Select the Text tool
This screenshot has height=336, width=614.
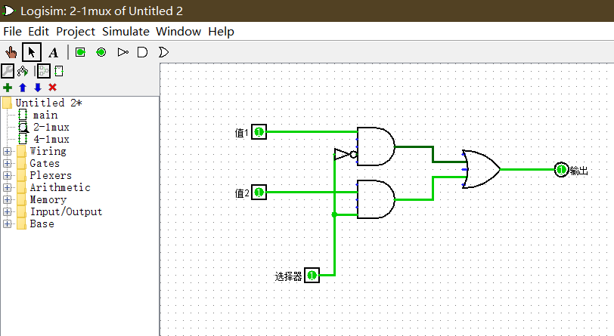point(53,52)
